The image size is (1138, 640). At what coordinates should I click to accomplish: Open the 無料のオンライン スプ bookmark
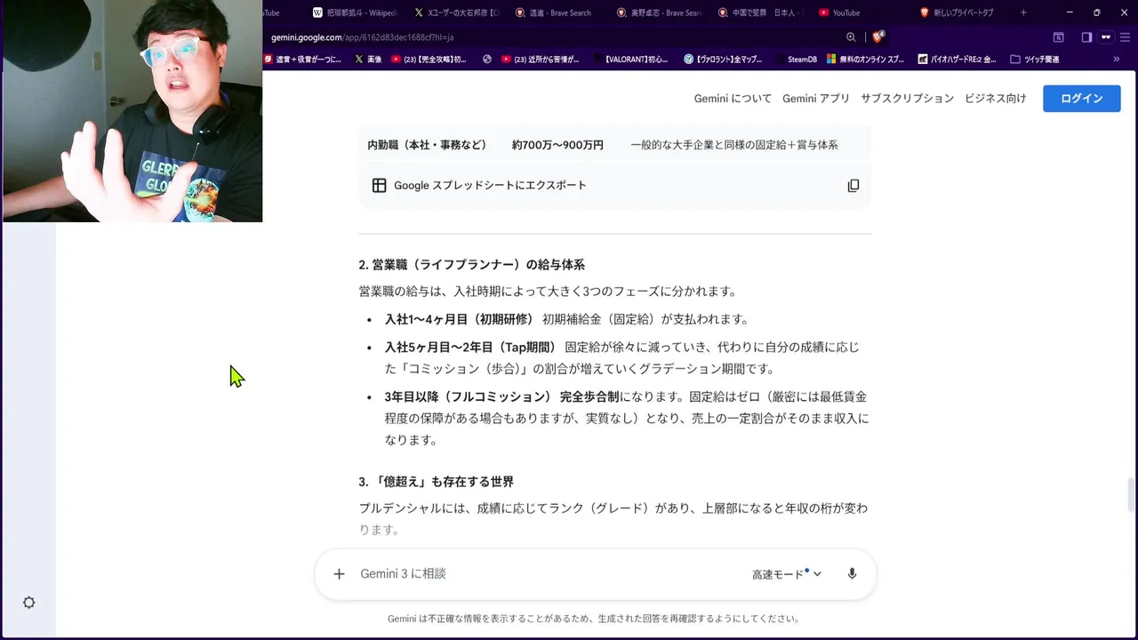coord(866,60)
